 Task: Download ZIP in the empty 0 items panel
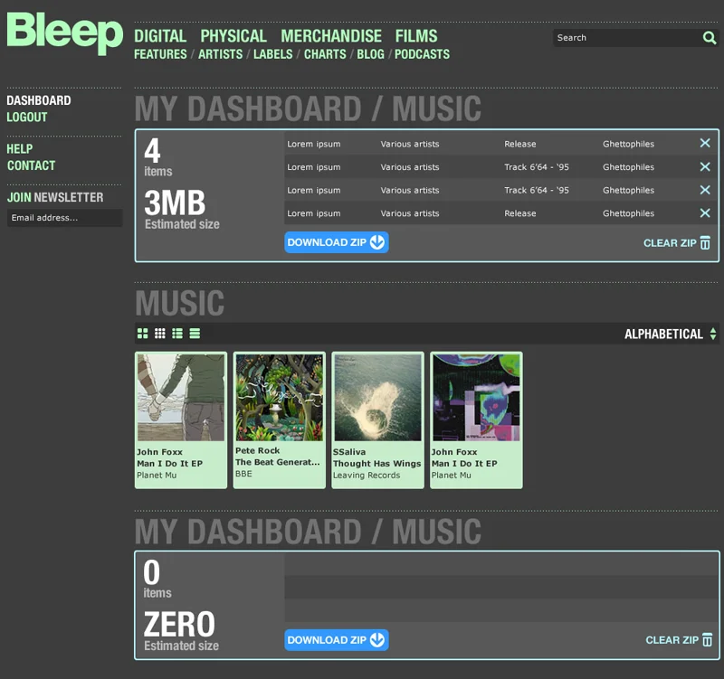[336, 640]
